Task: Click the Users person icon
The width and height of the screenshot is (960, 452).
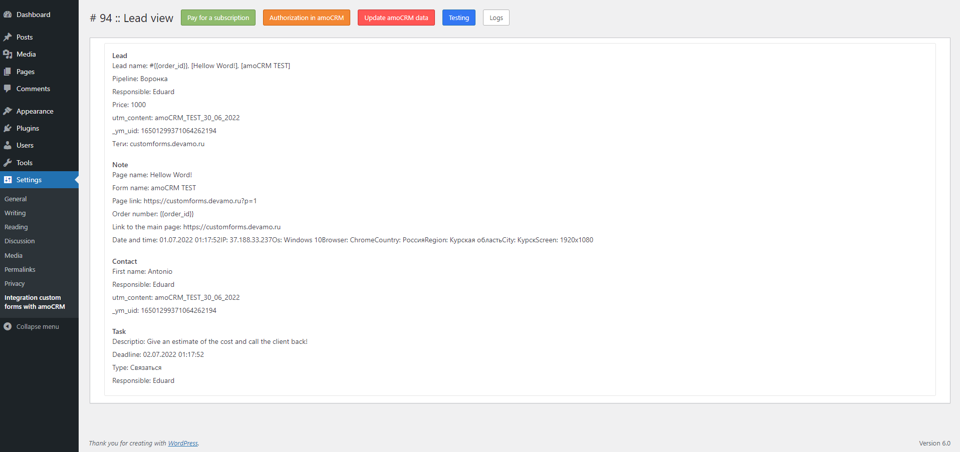Action: pyautogui.click(x=8, y=145)
